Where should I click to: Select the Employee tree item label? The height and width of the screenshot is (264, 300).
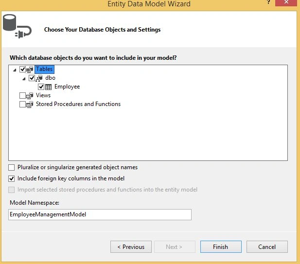(x=67, y=87)
